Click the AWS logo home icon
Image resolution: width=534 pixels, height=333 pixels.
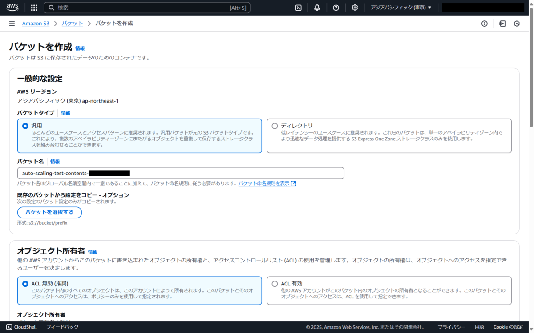click(12, 8)
